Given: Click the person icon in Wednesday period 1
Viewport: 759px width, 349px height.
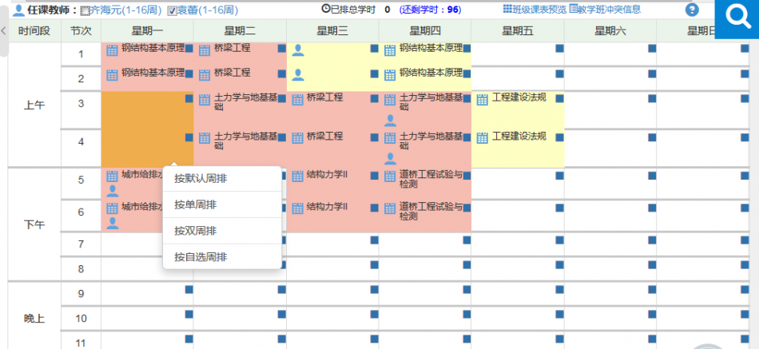Looking at the screenshot, I should pos(297,50).
